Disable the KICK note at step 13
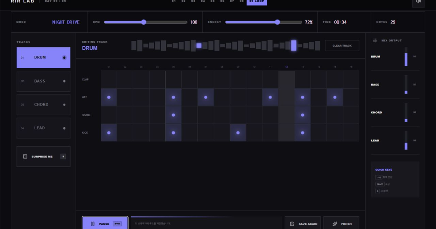The height and width of the screenshot is (229, 436). click(303, 133)
